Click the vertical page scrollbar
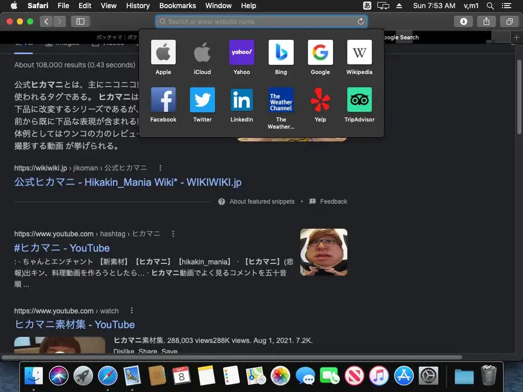Screen dimensions: 523x392 tap(519, 97)
